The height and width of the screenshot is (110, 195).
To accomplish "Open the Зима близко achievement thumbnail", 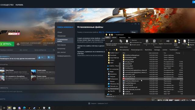I will point(2,72).
